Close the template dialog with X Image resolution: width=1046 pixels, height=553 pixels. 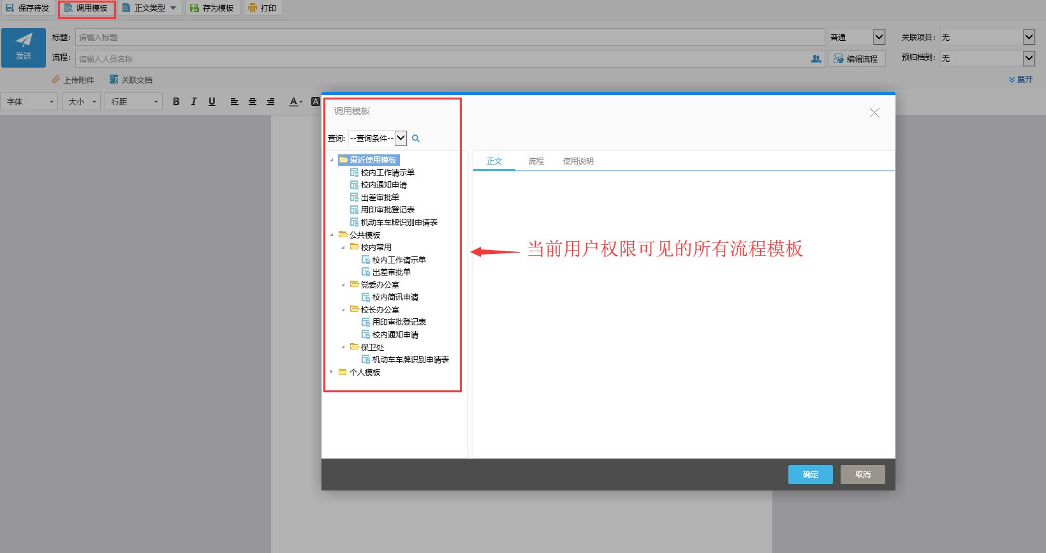[x=874, y=112]
